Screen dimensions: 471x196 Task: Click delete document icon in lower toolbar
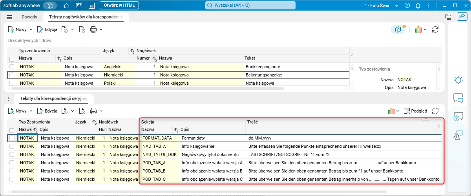coord(82,111)
